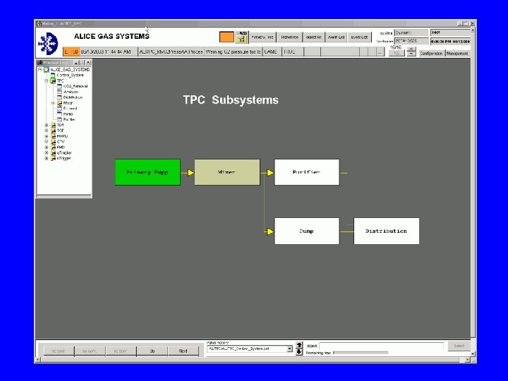Expand the Mixer tree node

click(x=53, y=103)
